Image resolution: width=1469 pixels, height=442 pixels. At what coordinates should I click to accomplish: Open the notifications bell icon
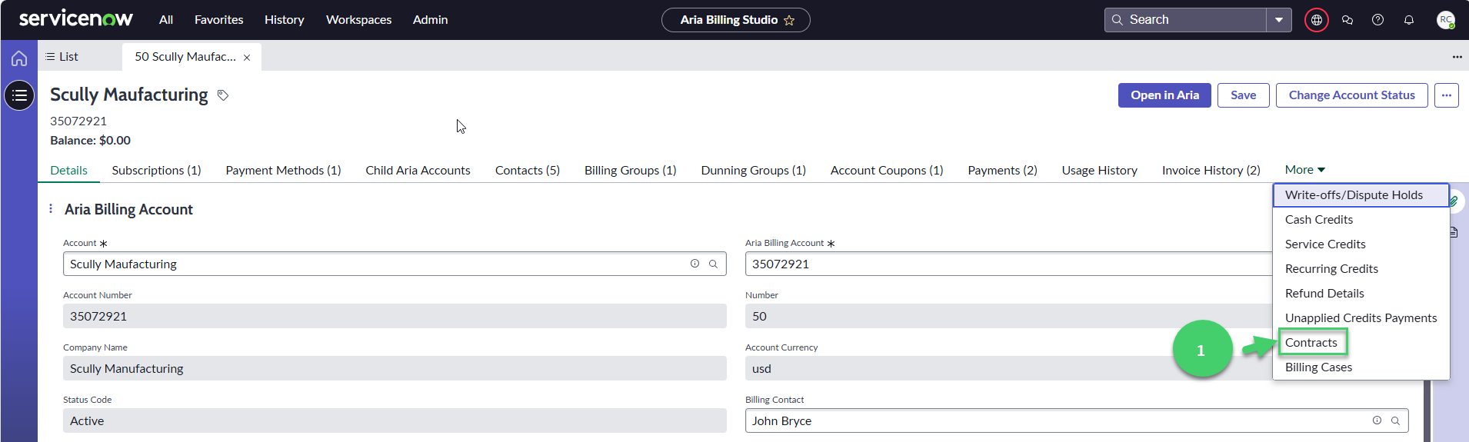pyautogui.click(x=1409, y=20)
